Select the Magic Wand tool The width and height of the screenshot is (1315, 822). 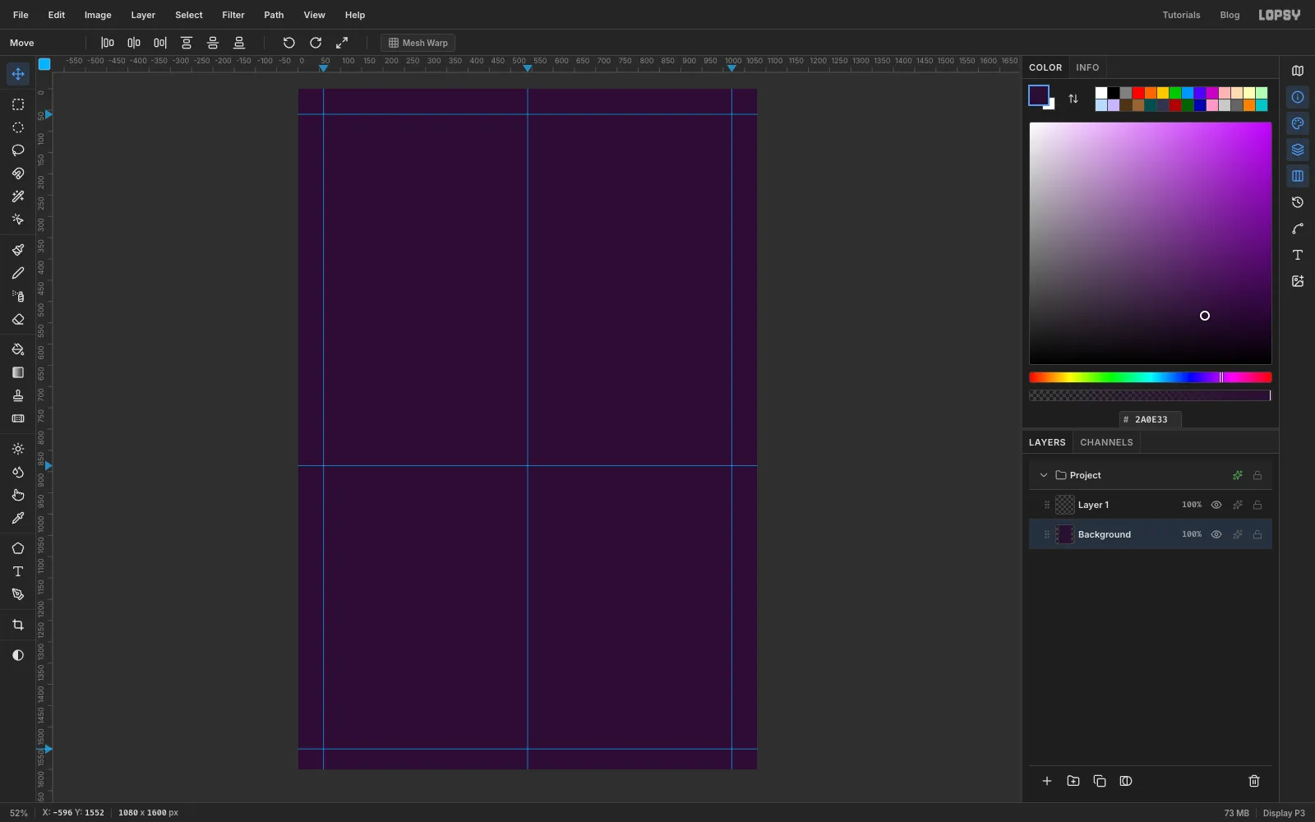point(18,196)
